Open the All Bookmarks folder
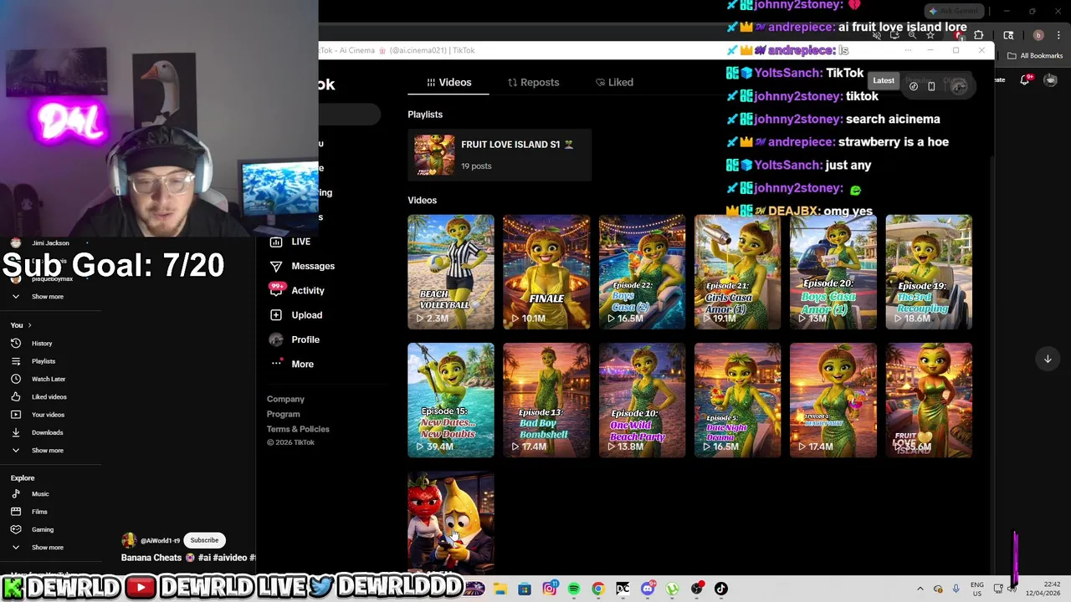This screenshot has width=1071, height=602. click(1036, 56)
